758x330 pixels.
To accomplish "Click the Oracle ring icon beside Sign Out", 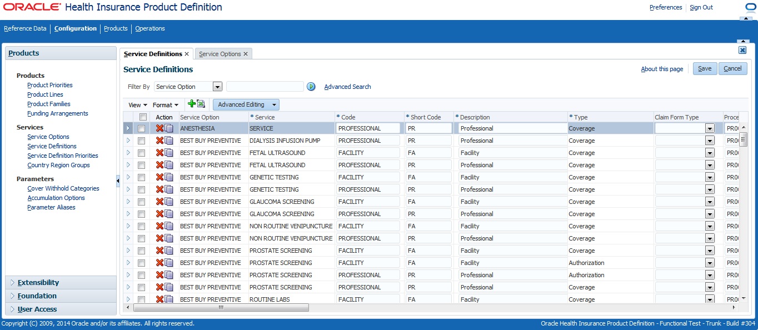I will click(x=750, y=8).
